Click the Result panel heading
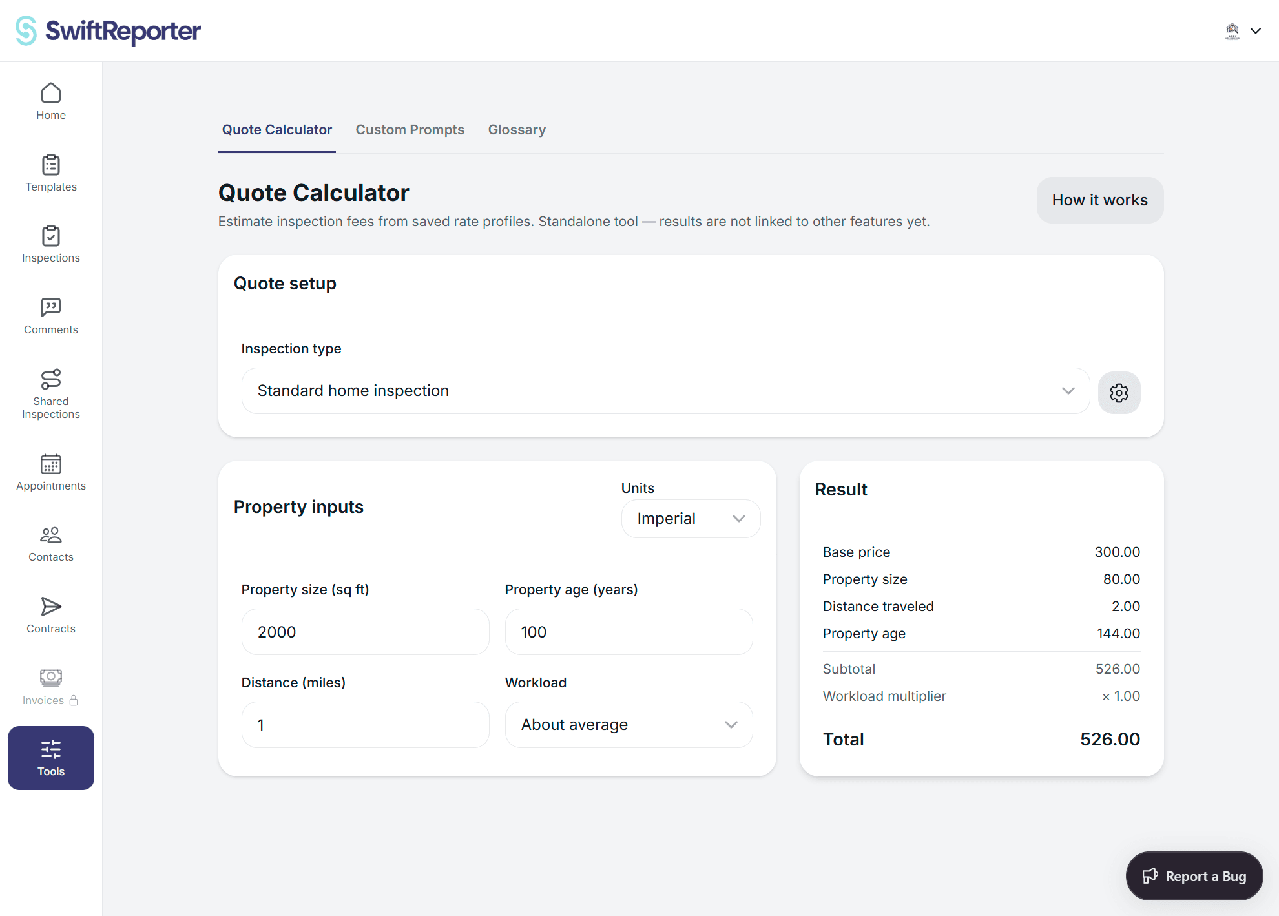1279x916 pixels. (x=841, y=490)
